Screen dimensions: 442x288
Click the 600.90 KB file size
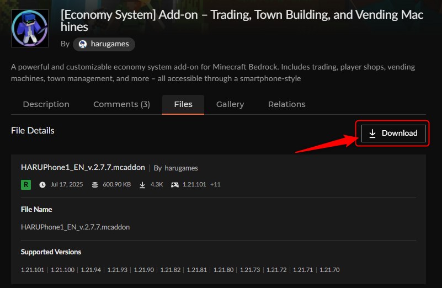tap(116, 184)
